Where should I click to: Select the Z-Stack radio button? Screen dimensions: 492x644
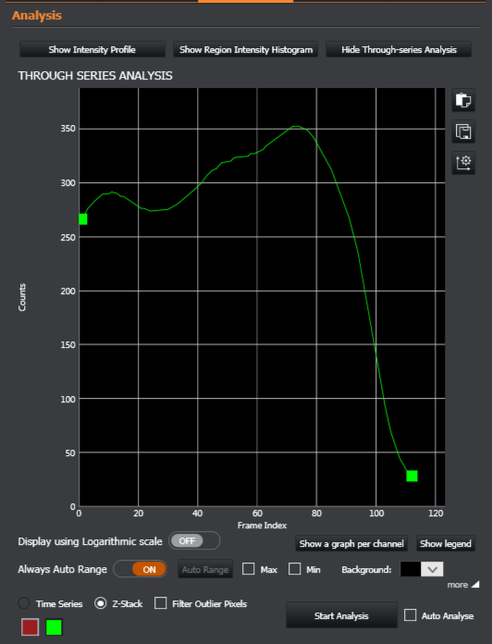coord(101,603)
